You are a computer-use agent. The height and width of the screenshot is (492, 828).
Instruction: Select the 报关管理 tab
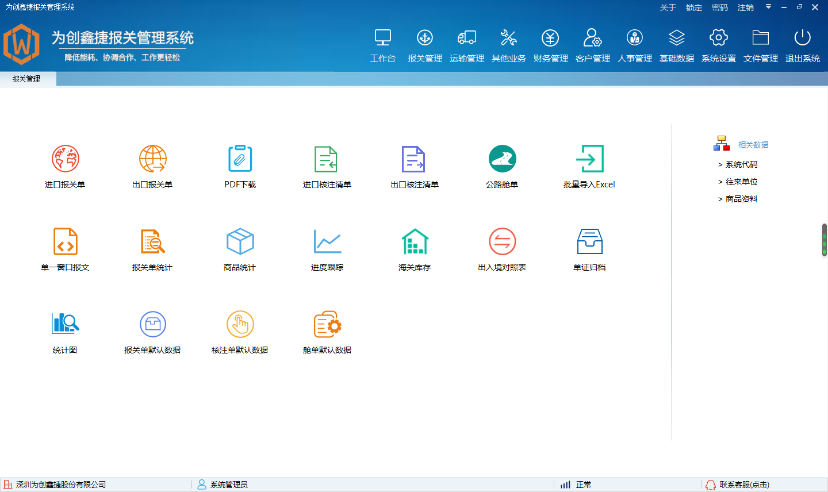pos(26,79)
